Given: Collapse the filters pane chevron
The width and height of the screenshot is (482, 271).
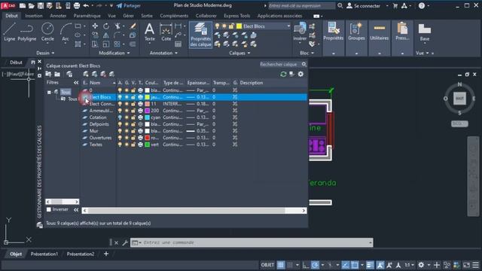Looking at the screenshot, I should (x=76, y=83).
